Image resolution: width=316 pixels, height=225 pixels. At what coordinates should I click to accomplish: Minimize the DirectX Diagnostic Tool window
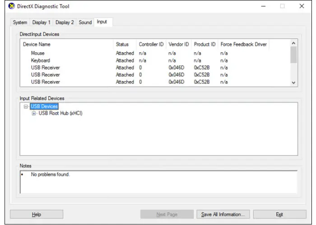(263, 6)
